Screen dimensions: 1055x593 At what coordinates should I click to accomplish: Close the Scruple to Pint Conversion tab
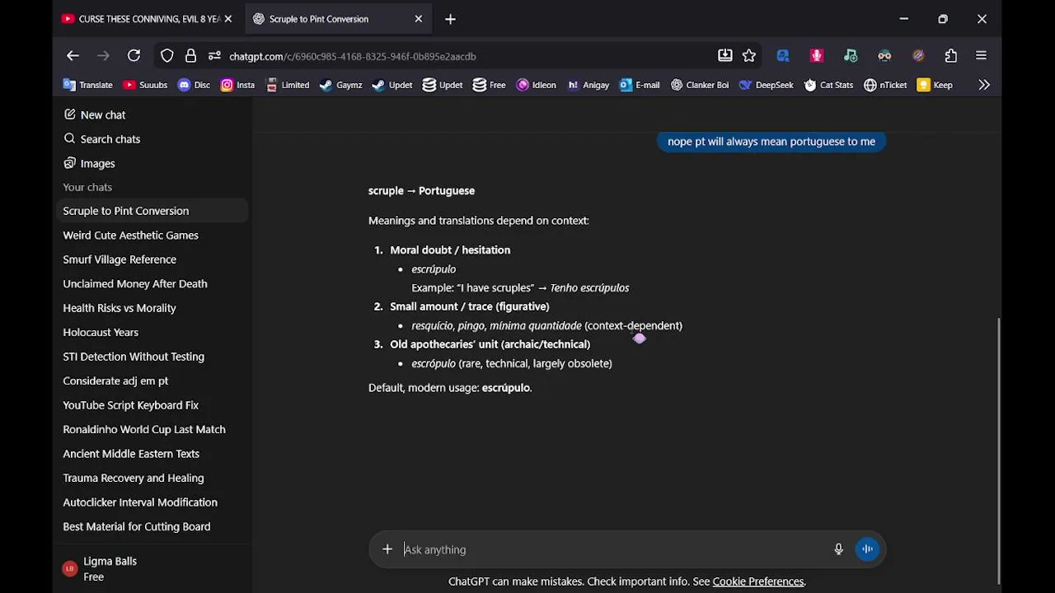pyautogui.click(x=418, y=19)
